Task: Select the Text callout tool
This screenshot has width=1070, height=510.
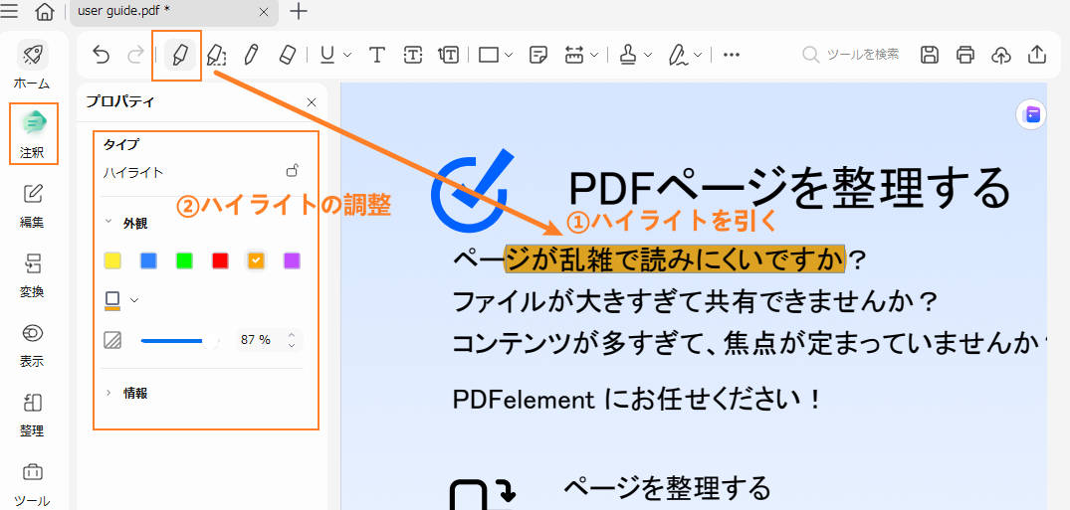Action: point(448,55)
